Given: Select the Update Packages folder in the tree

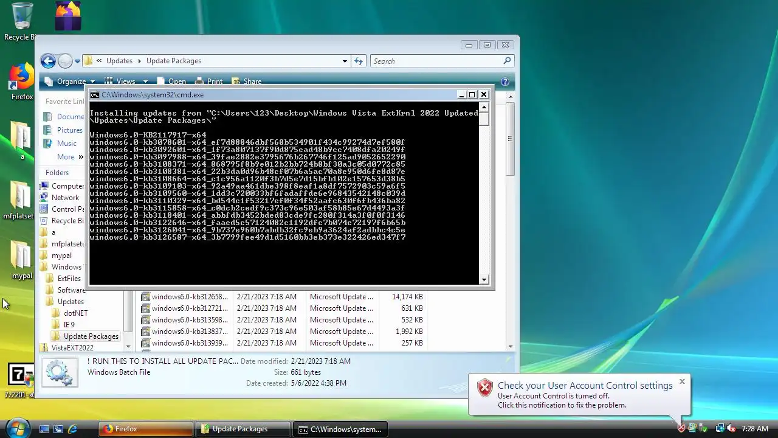Looking at the screenshot, I should coord(86,336).
